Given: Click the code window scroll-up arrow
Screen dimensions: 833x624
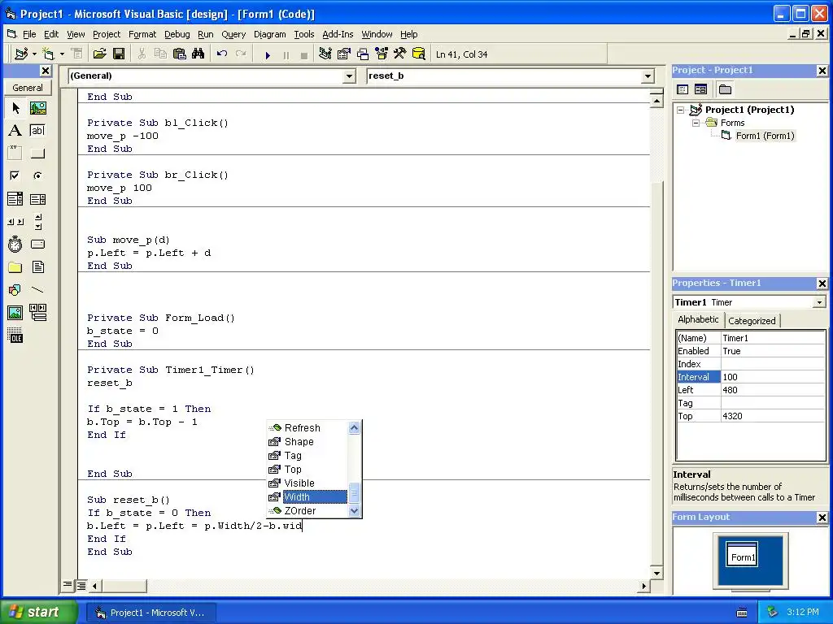Looking at the screenshot, I should point(656,102).
